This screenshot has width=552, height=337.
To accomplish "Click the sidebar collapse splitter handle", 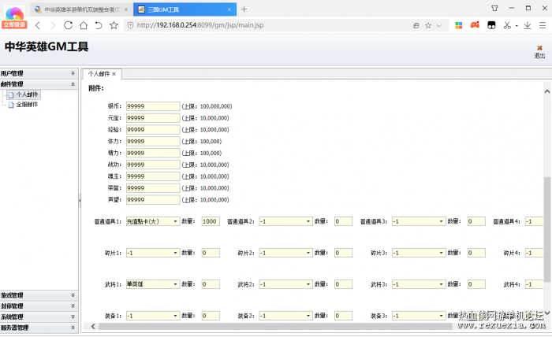I will (80, 201).
